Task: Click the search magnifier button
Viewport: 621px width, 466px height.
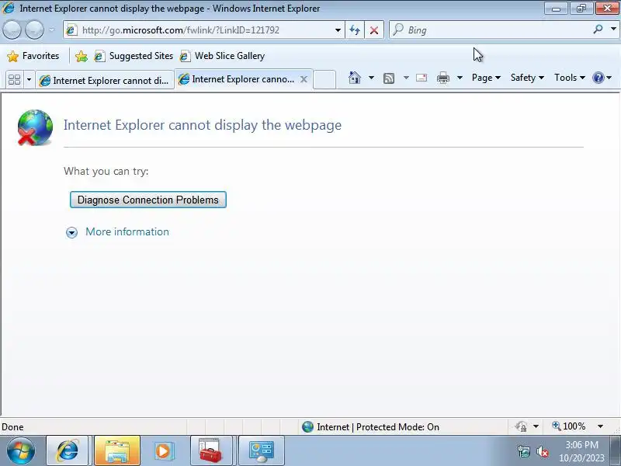Action: [598, 30]
